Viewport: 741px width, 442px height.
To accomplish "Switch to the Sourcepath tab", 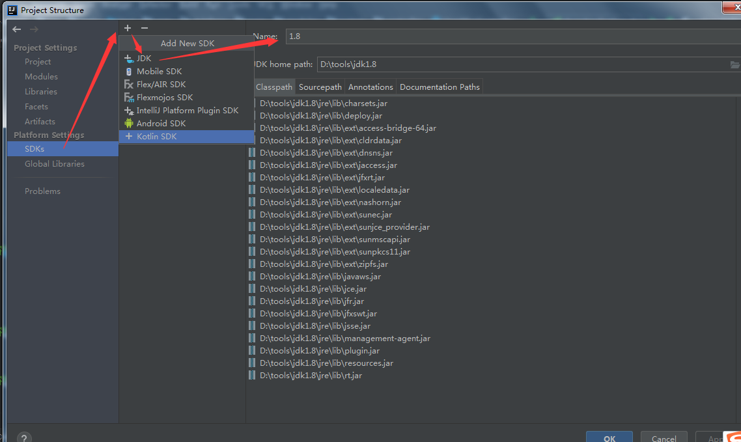I will tap(320, 87).
